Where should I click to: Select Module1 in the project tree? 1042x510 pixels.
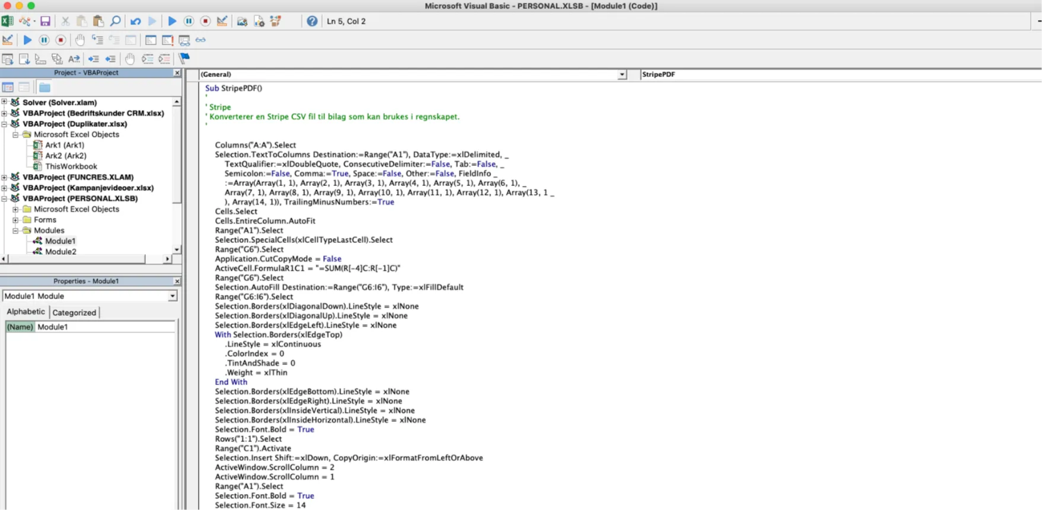tap(60, 241)
